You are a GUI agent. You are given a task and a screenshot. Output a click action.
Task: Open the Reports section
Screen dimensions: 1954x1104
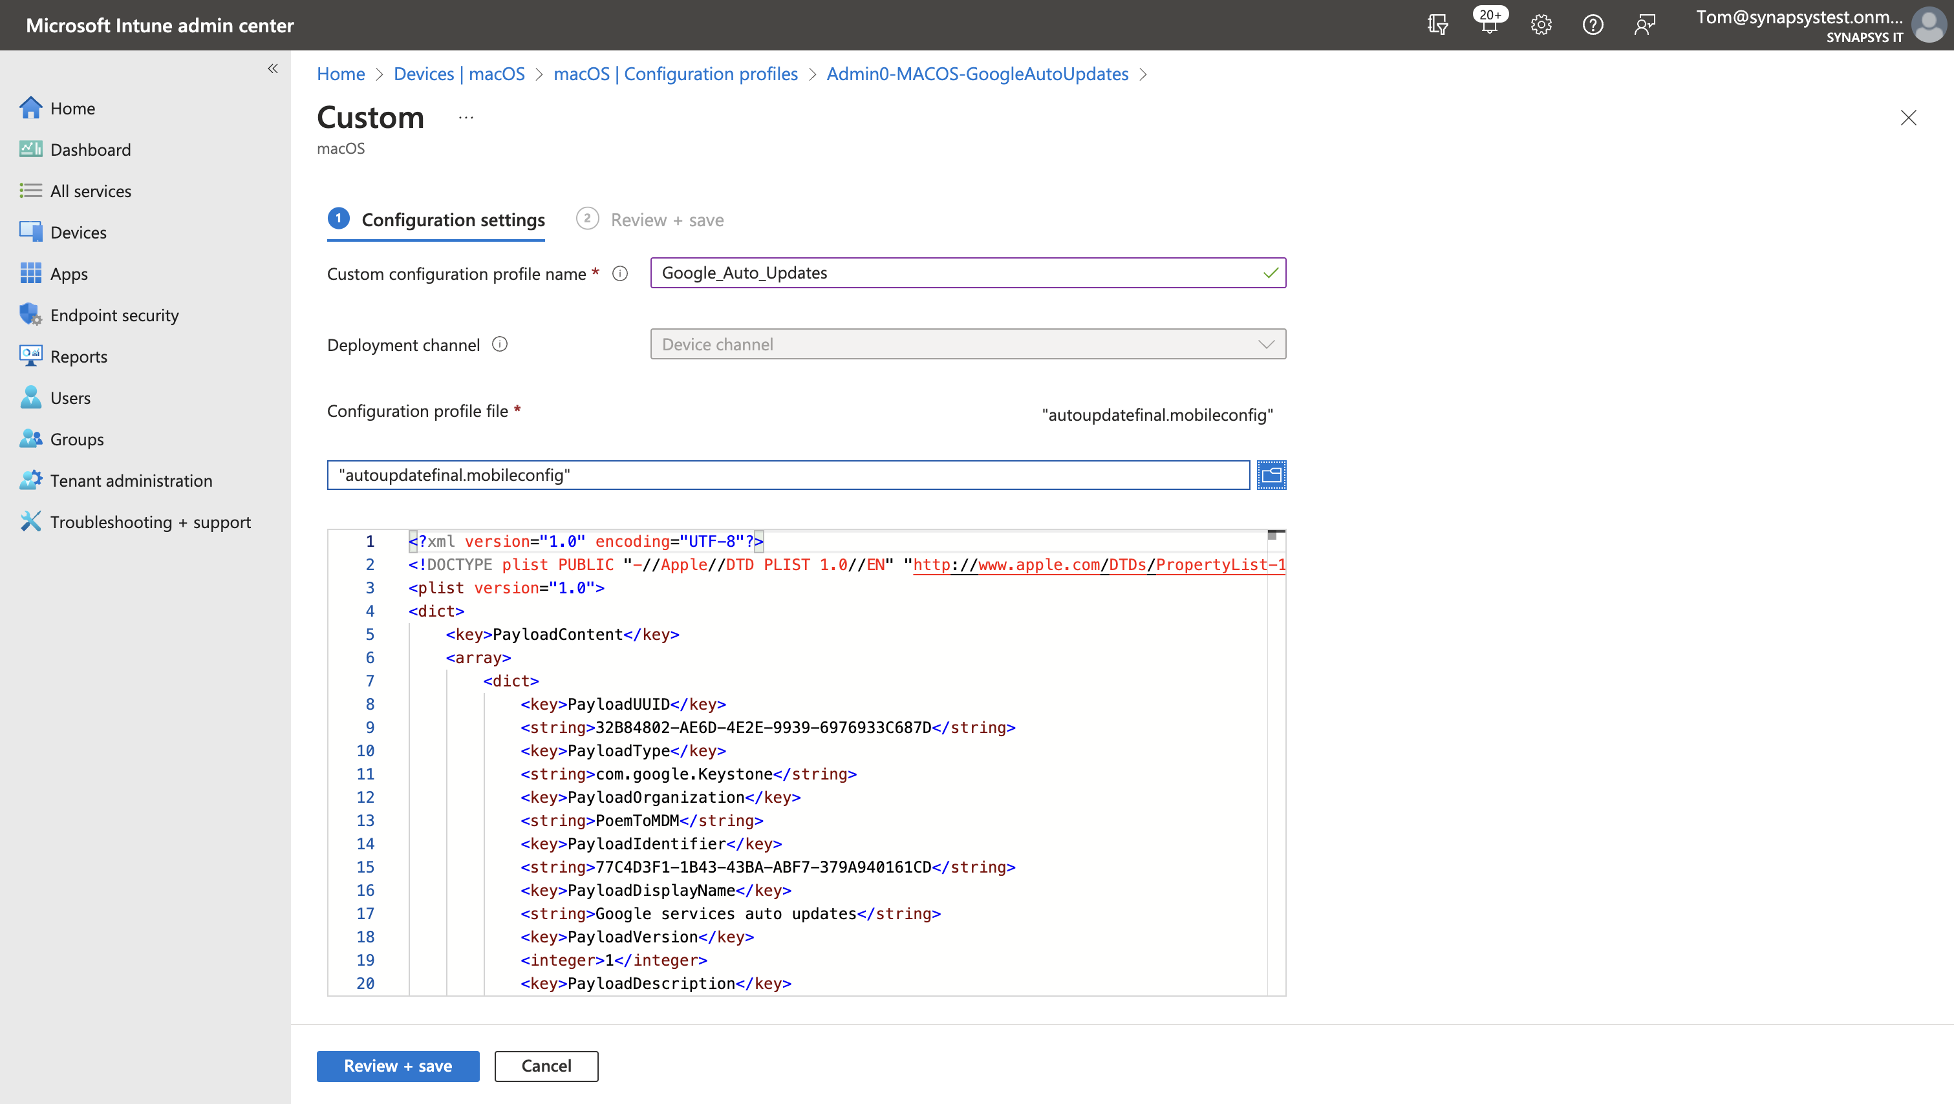tap(80, 356)
